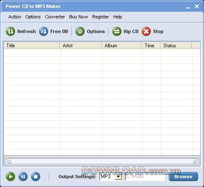This screenshot has width=204, height=187.
Task: Close the Power CD to MP3 Maker window
Action: coord(197,6)
